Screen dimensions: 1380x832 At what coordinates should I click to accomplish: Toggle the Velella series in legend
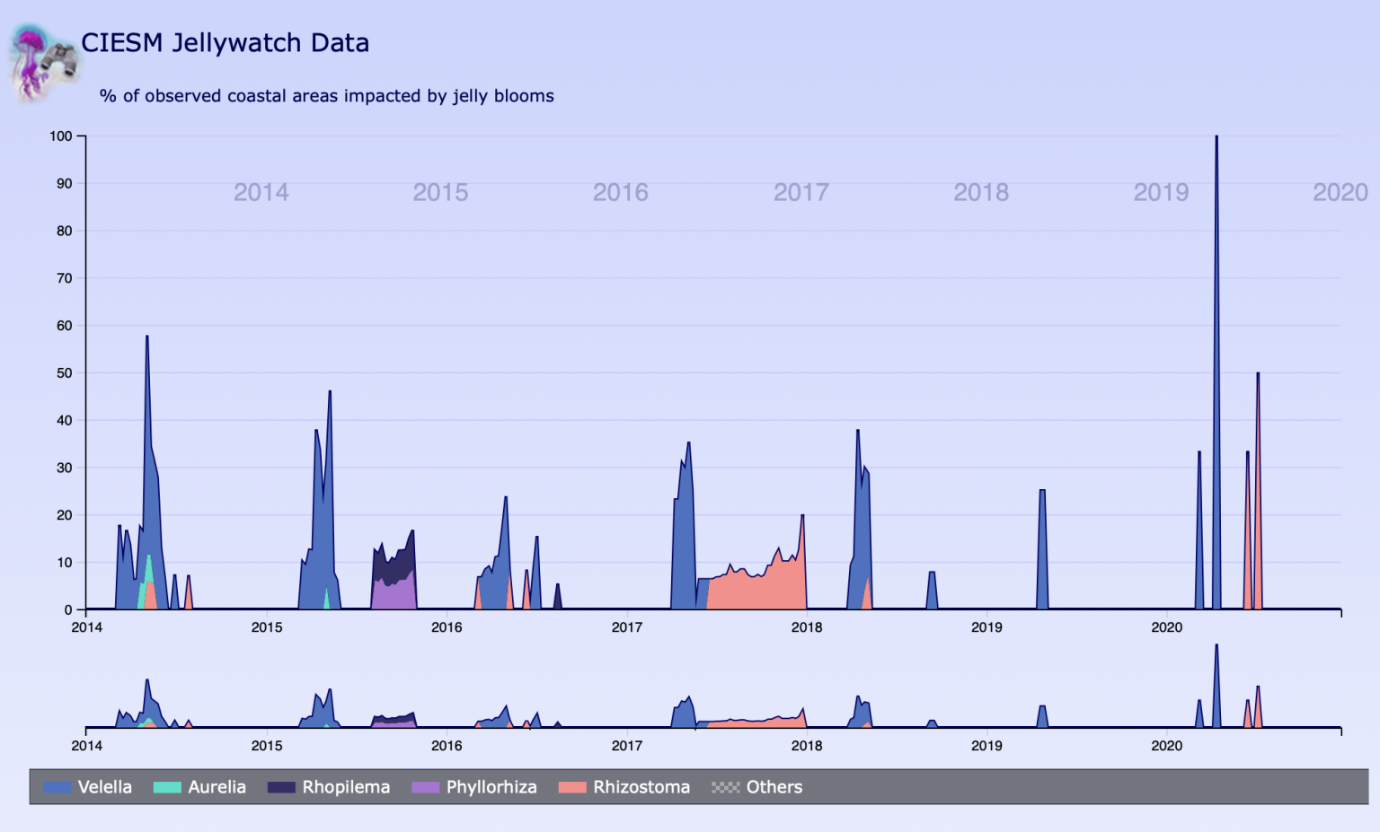click(x=88, y=787)
